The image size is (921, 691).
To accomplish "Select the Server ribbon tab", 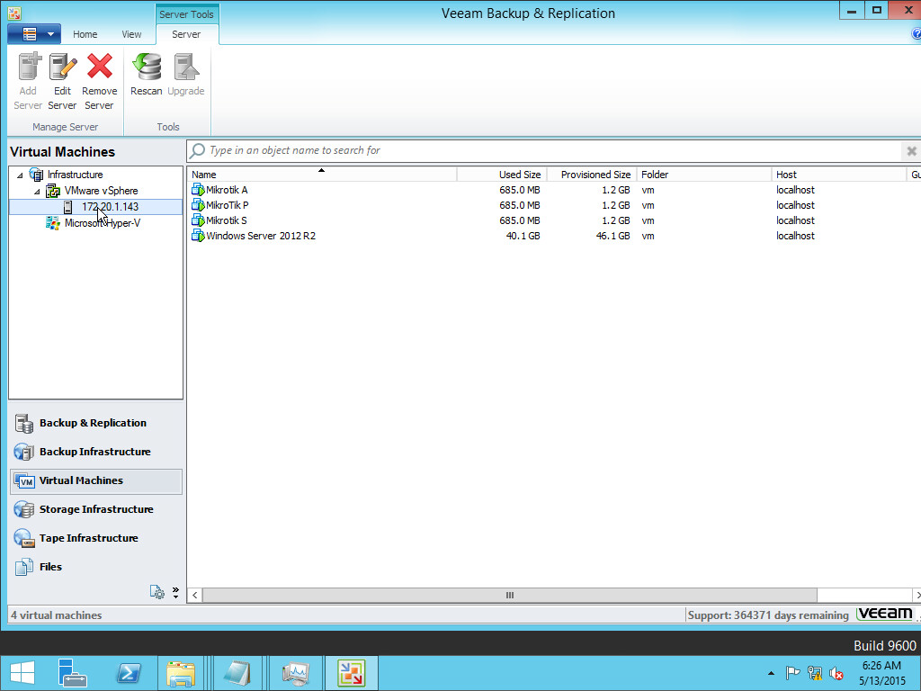I will click(186, 34).
